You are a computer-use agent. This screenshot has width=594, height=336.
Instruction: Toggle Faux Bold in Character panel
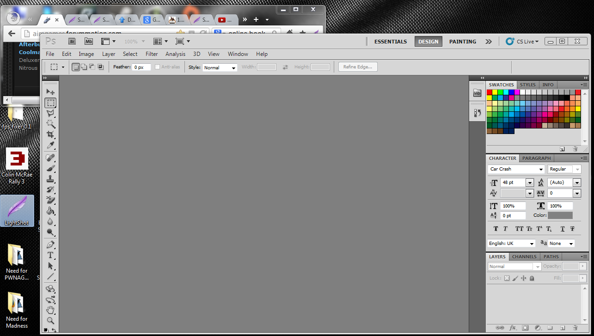point(496,229)
